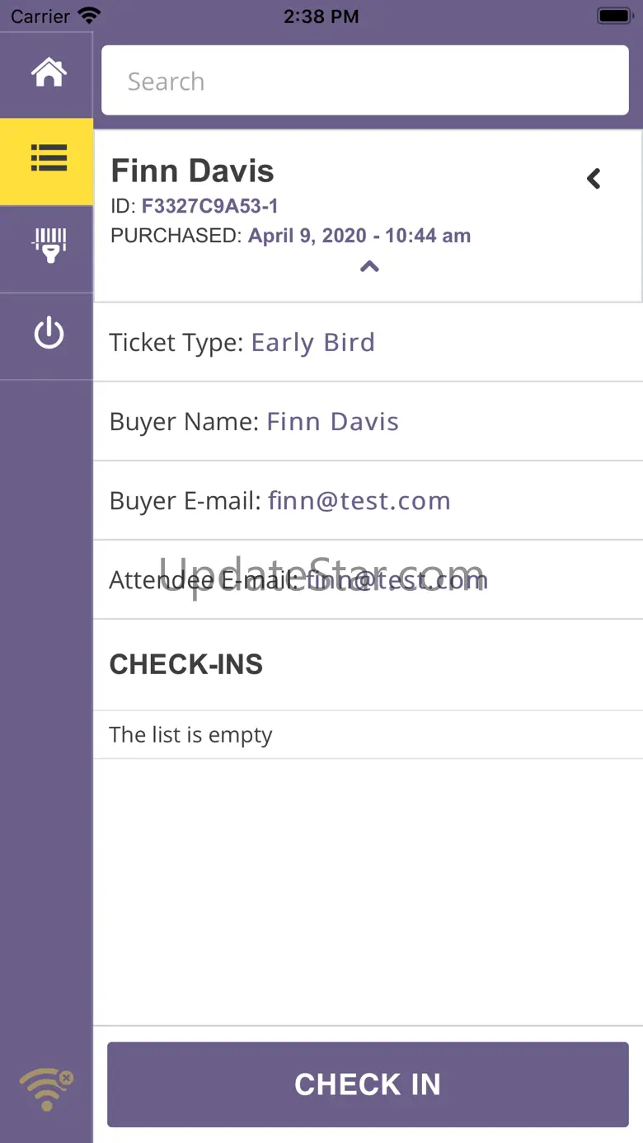Select the Ticket Type Early Bird row
This screenshot has width=643, height=1143.
[368, 342]
